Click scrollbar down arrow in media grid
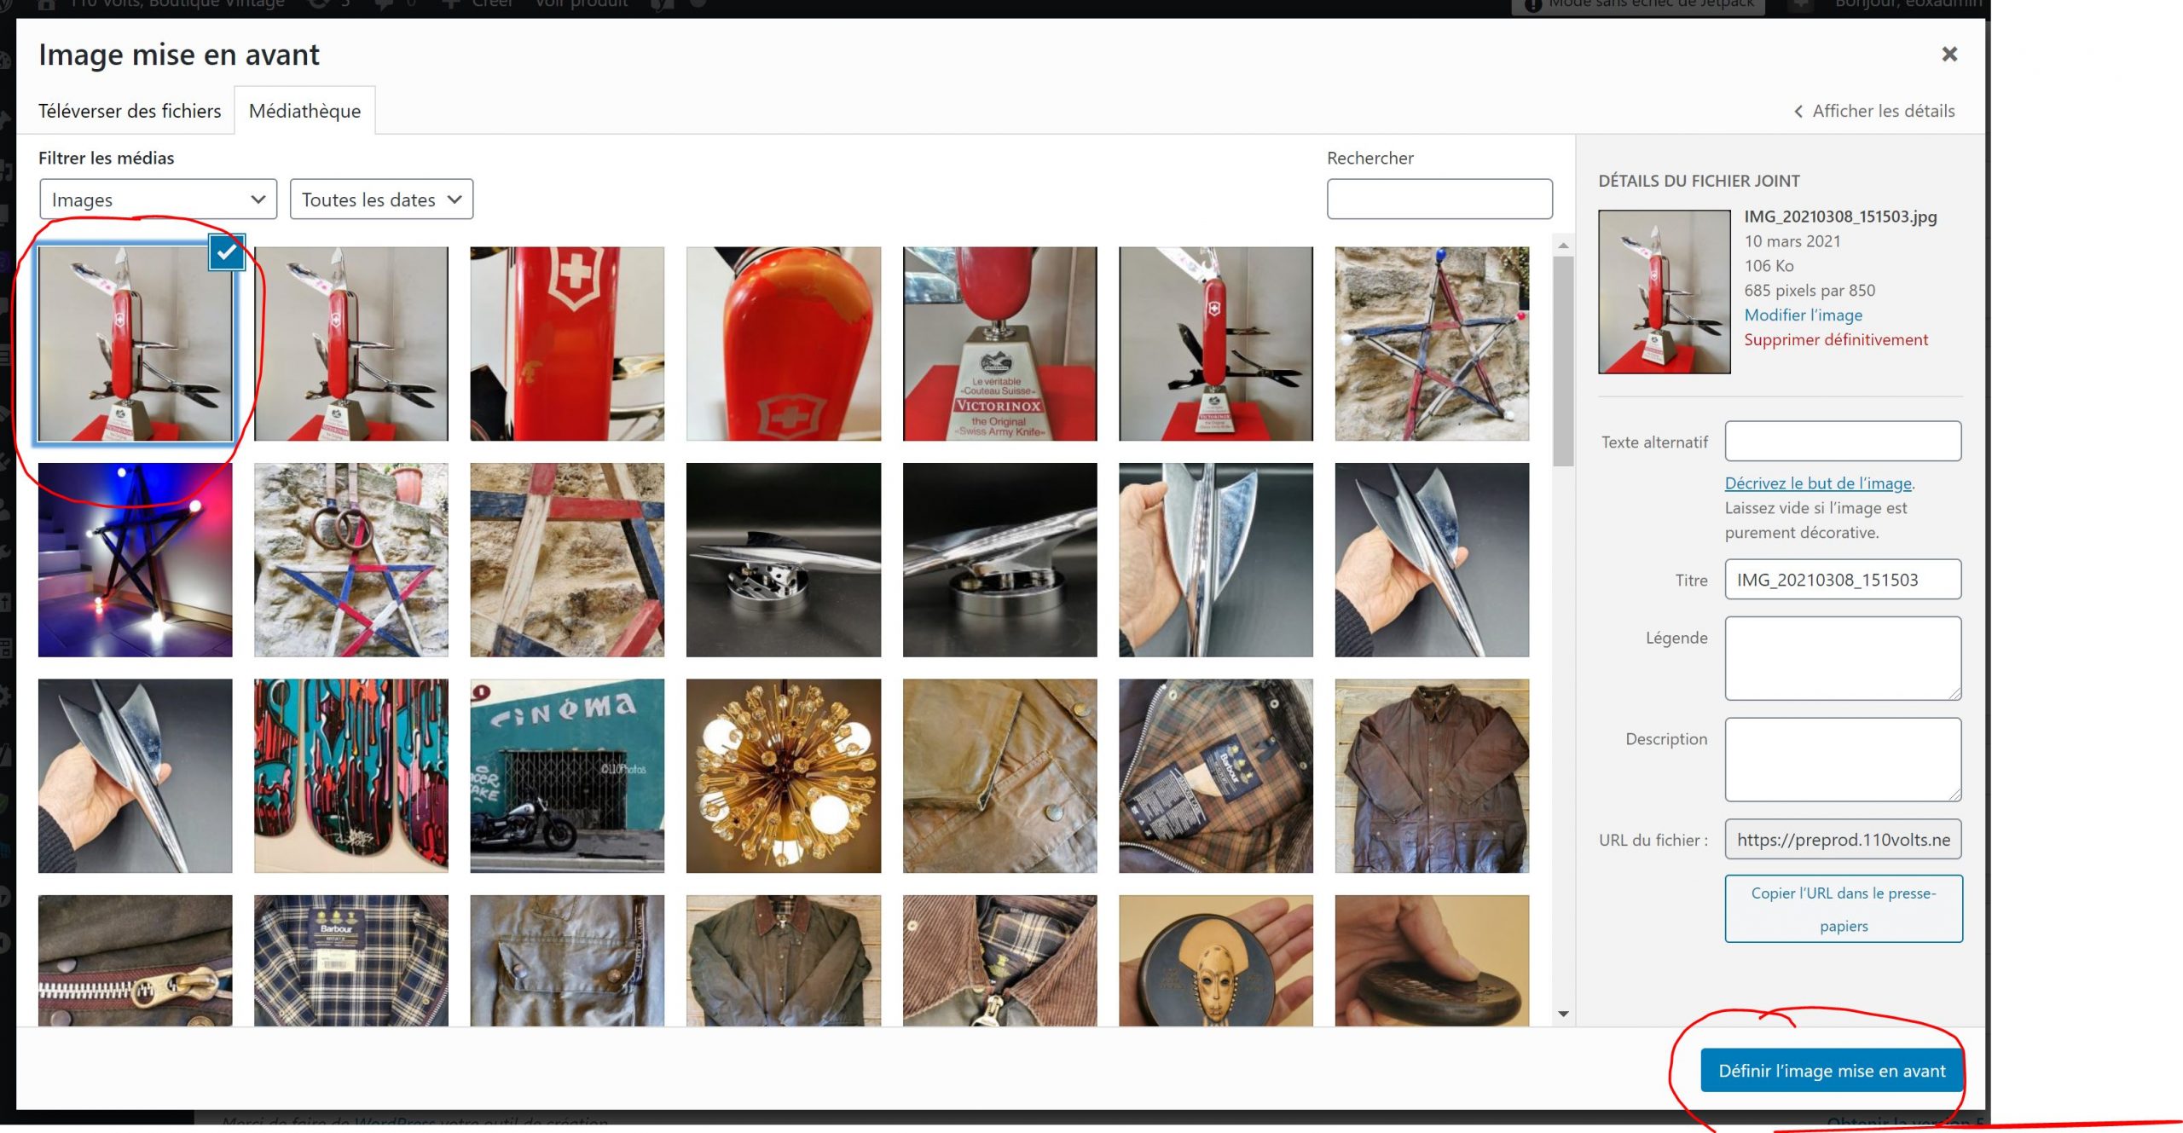 (1563, 1014)
